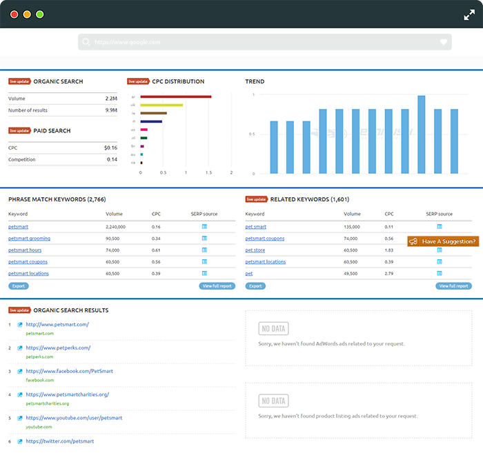Viewport: 483px width, 462px height.
Task: Open SERP source icon for pet smart related keyword
Action: point(440,227)
